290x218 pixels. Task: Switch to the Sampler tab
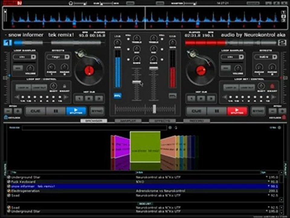(x=128, y=121)
